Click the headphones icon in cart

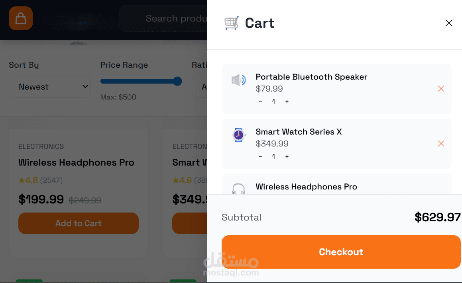pos(238,189)
